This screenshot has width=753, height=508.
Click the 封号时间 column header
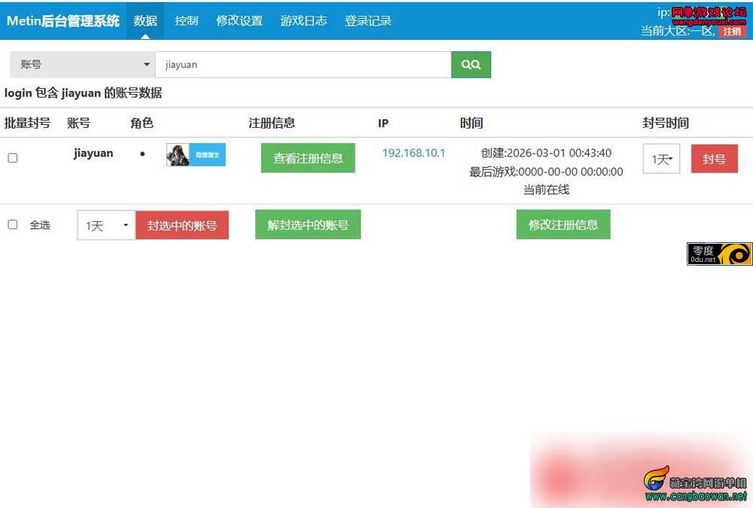point(666,123)
